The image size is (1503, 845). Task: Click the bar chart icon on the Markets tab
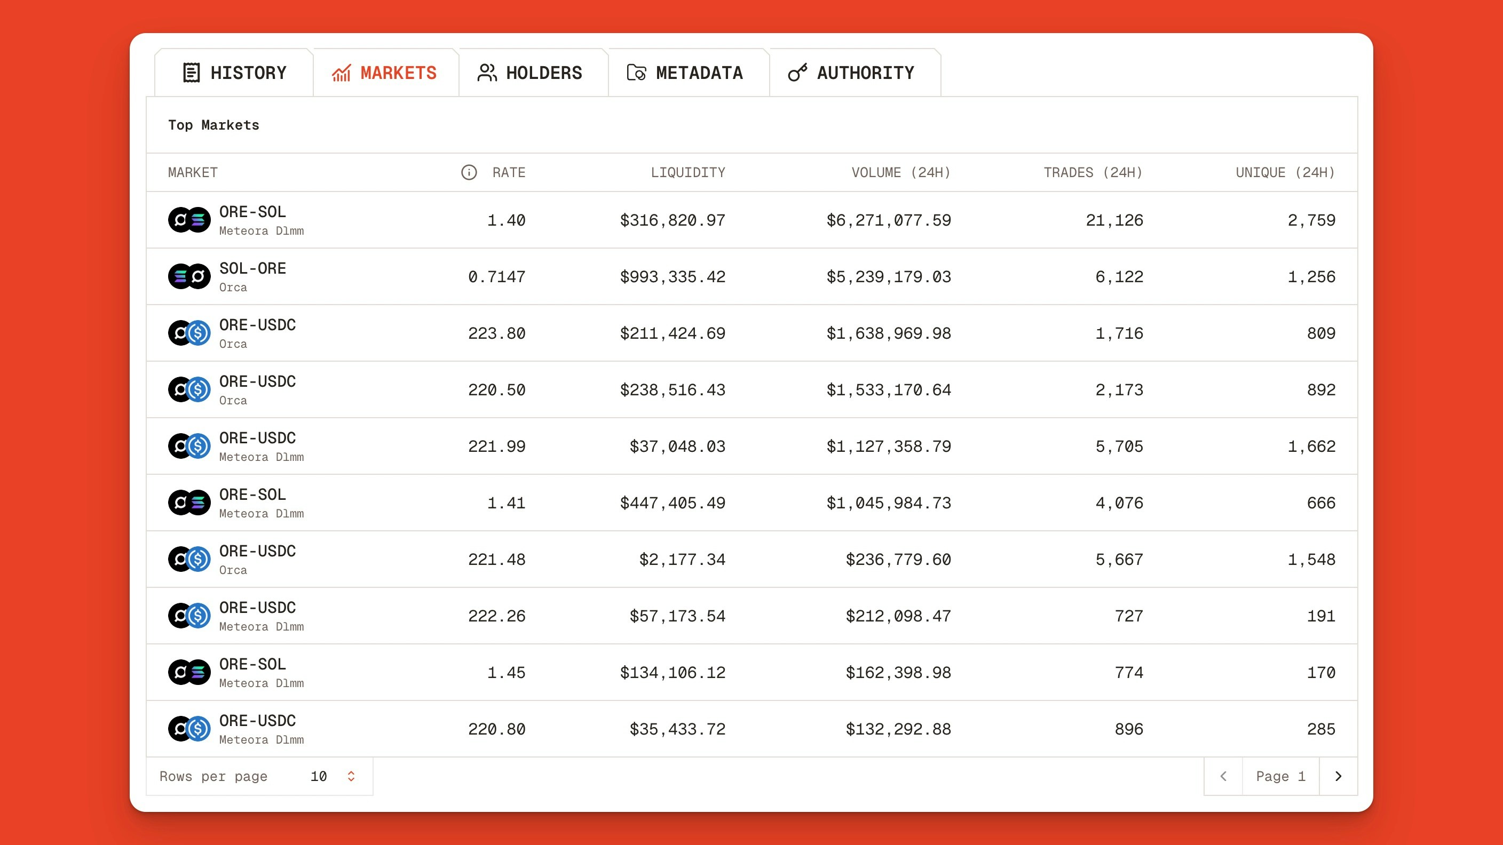coord(342,73)
